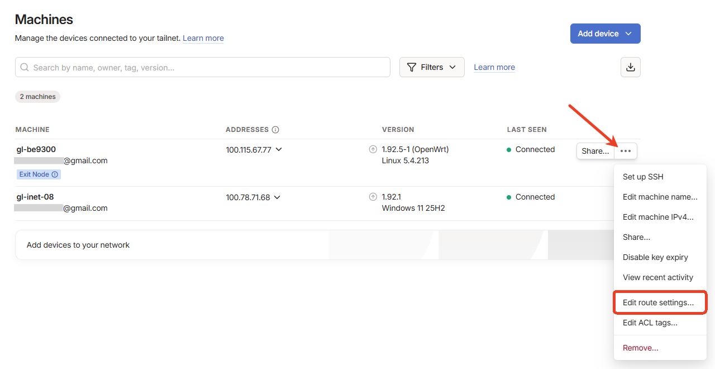Open the three-dots menu for gl-be9300
Image resolution: width=715 pixels, height=369 pixels.
(626, 151)
